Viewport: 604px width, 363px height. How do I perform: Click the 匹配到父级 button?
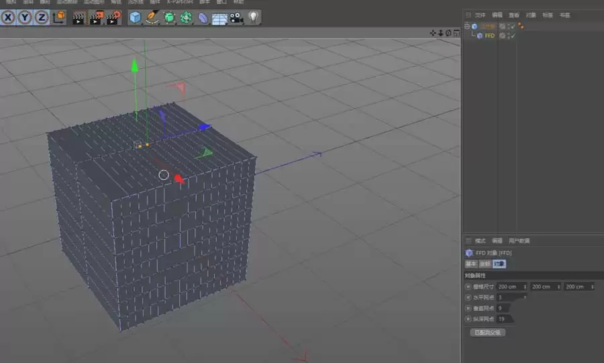488,332
